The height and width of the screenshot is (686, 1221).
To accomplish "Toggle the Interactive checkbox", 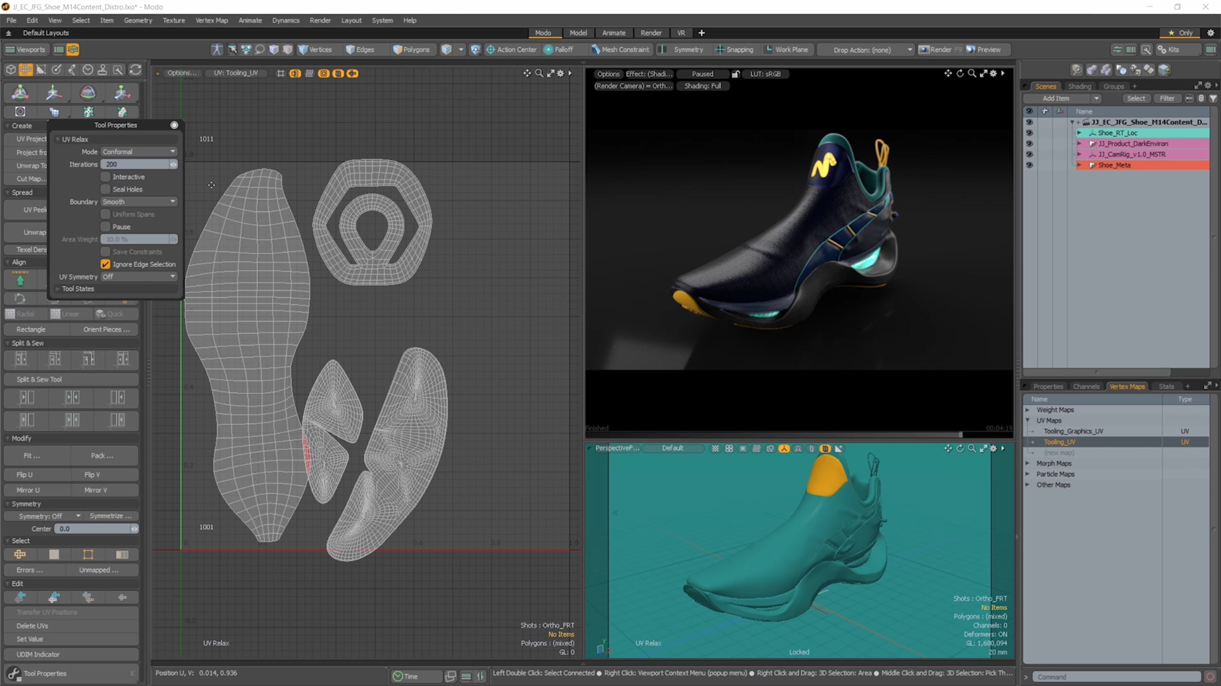I will click(105, 177).
